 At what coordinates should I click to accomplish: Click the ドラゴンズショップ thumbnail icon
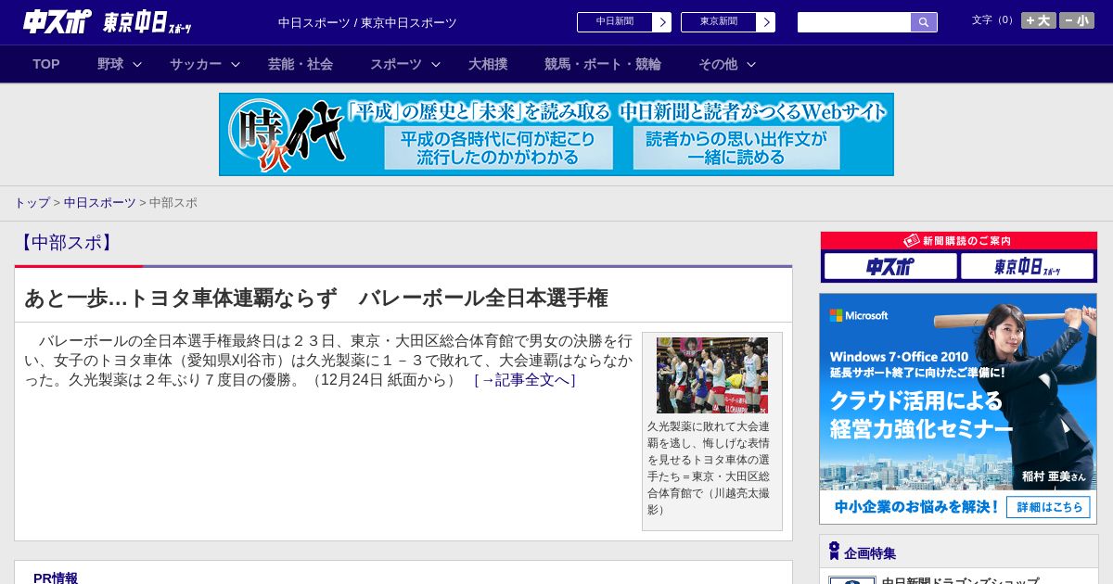tap(852, 580)
